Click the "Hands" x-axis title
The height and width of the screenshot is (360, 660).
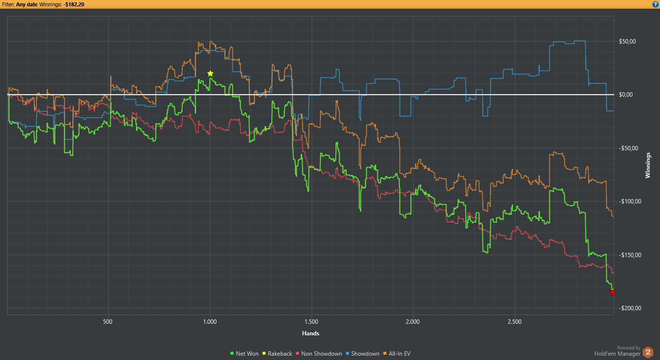310,333
